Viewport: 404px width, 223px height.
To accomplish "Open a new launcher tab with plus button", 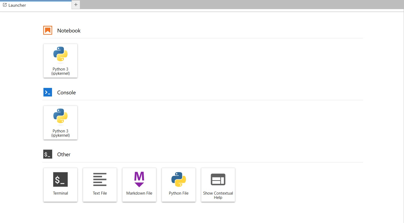I will (76, 5).
